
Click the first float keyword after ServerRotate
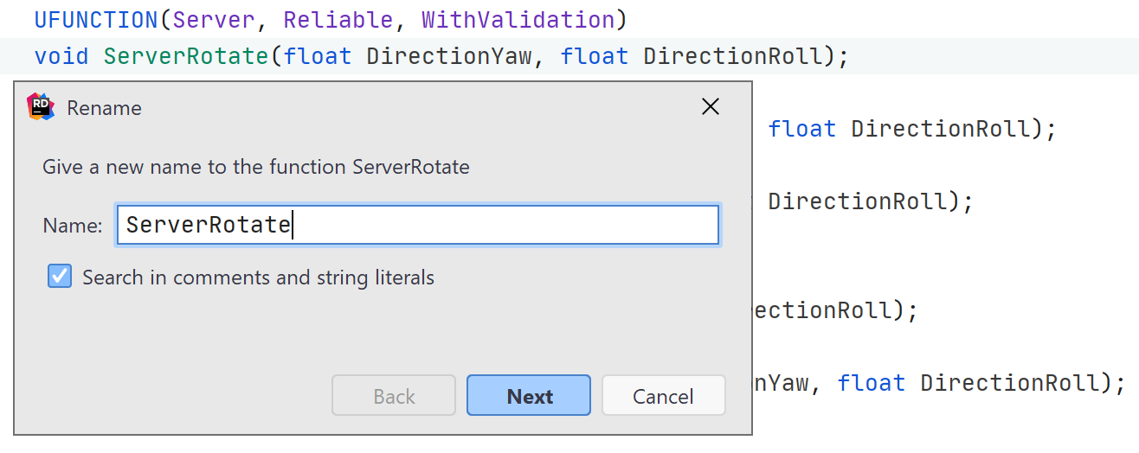[318, 57]
